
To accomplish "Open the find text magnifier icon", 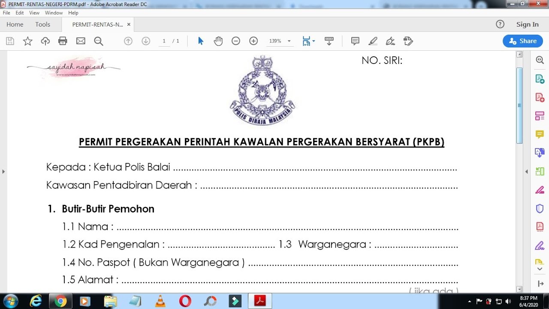I will coord(99,41).
